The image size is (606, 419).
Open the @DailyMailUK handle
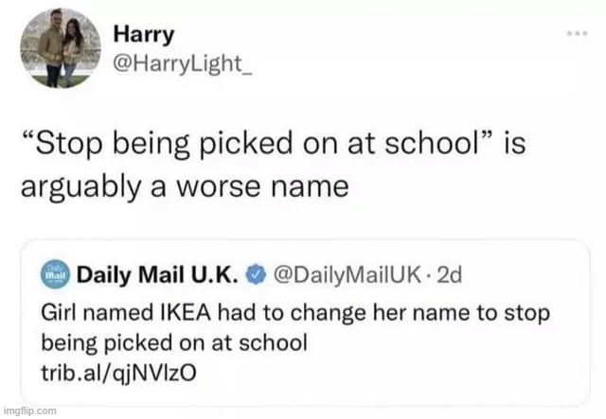point(348,275)
